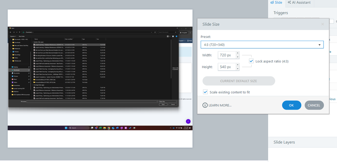Open the Learn More link
This screenshot has height=162, width=337.
[217, 105]
